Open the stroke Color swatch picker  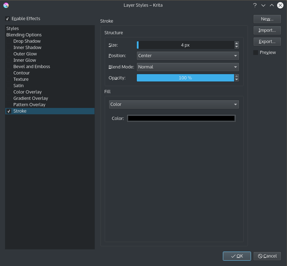(181, 118)
